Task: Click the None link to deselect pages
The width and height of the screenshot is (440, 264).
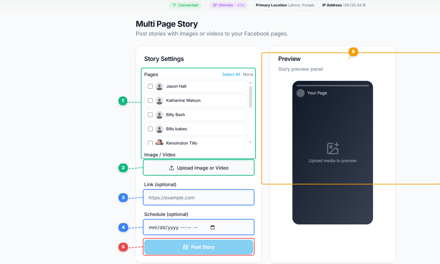Action: click(x=248, y=74)
